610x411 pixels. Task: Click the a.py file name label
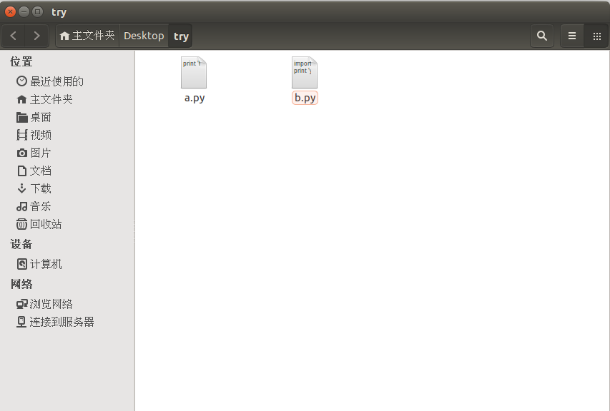pyautogui.click(x=195, y=98)
